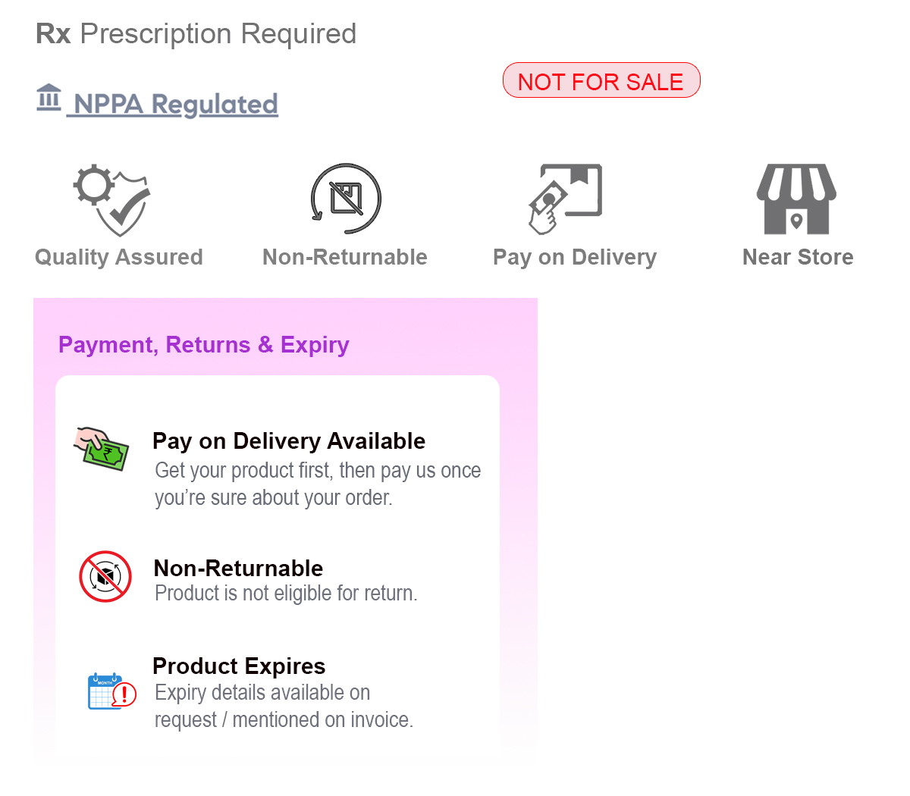Click the calendar expiry alert icon
This screenshot has height=796, width=910.
pyautogui.click(x=111, y=691)
